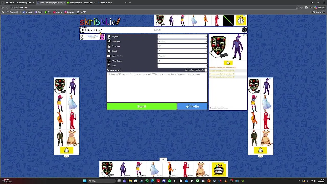Open VLC media player from taskbar

pos(226,181)
